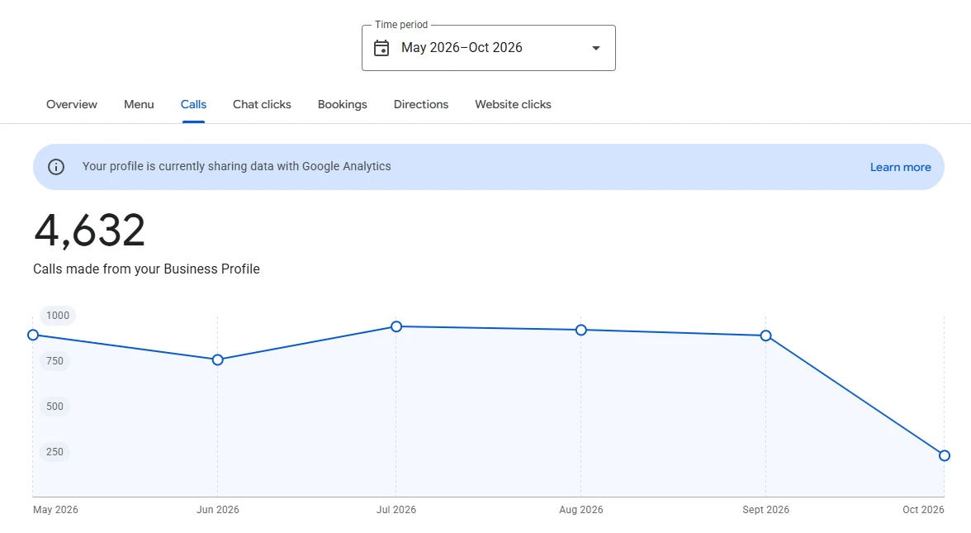Screen dimensions: 971x533
Task: Click the Oct 2026 x-axis label
Action: (x=923, y=509)
